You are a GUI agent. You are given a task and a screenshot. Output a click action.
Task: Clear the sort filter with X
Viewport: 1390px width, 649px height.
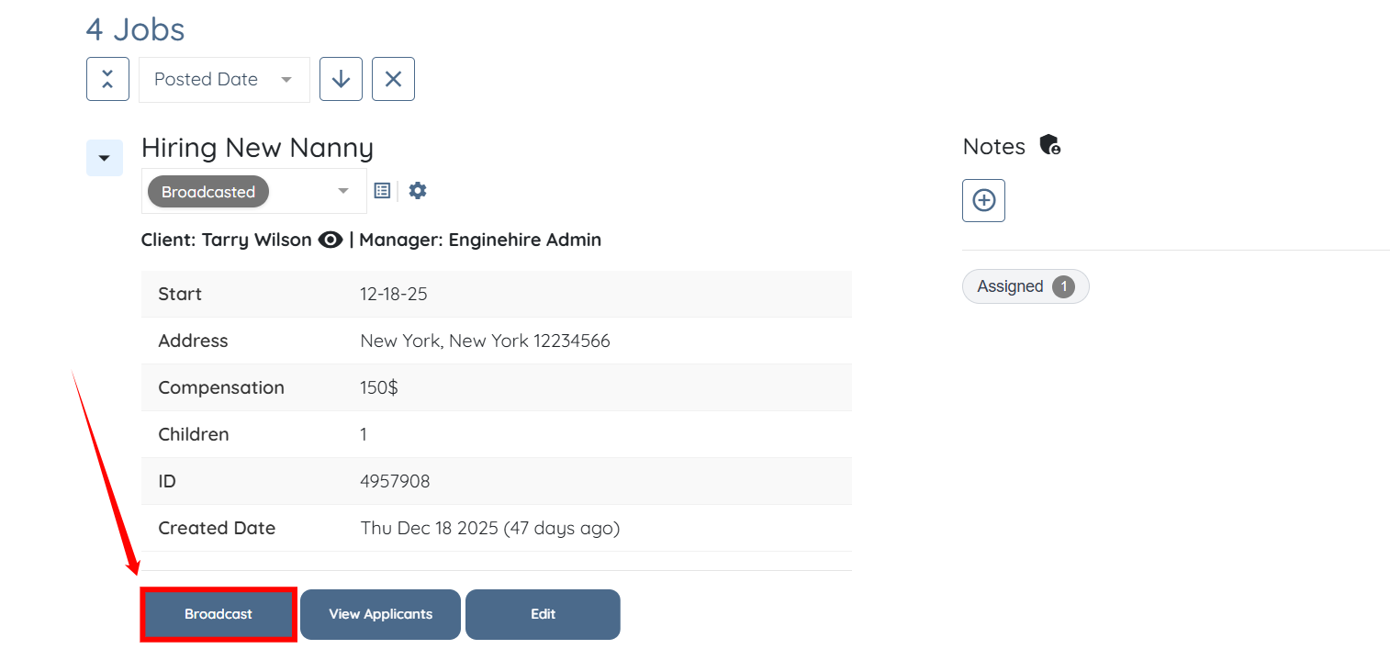[x=393, y=79]
